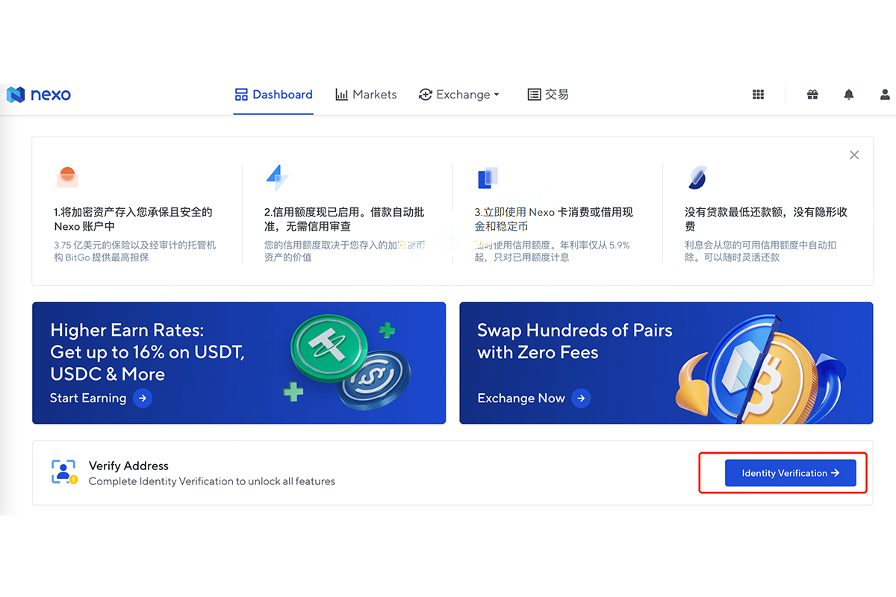This screenshot has width=896, height=597.
Task: Click the Markets bar chart icon
Action: pyautogui.click(x=341, y=95)
